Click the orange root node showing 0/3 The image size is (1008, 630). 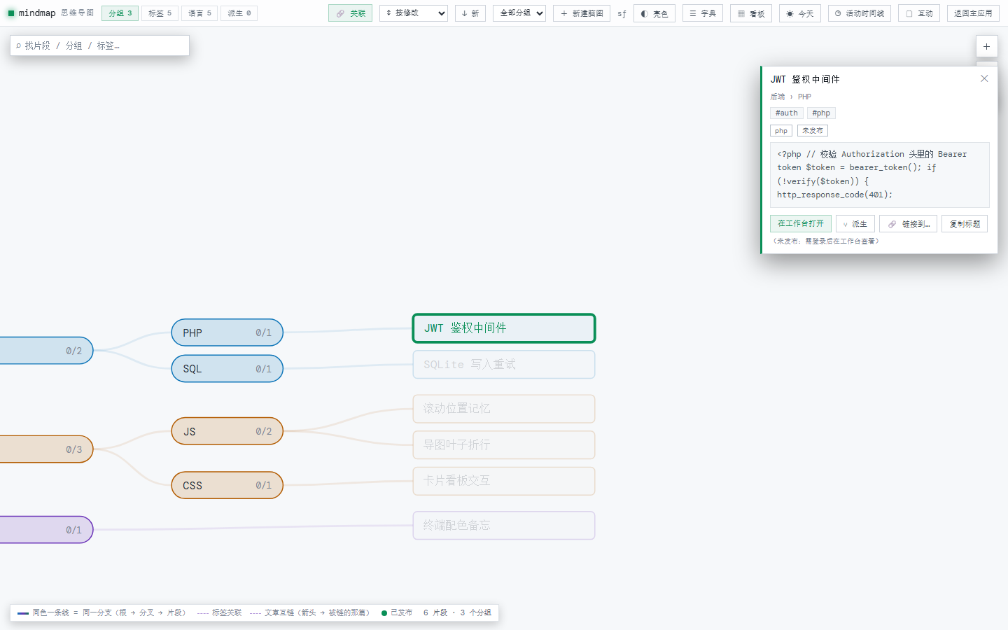(46, 449)
